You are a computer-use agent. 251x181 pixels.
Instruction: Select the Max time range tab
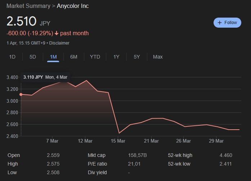(158, 57)
